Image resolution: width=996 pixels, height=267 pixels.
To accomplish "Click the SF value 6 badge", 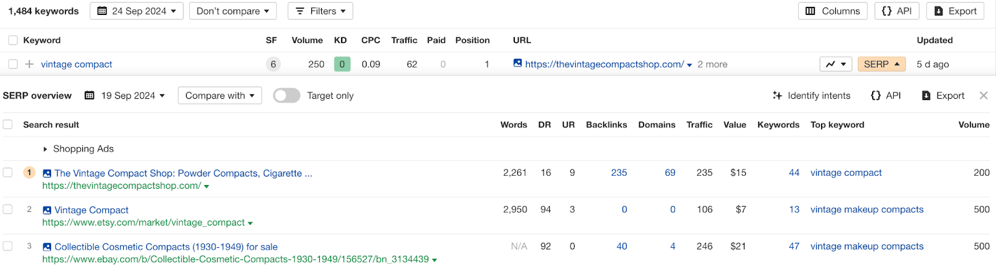I will [x=273, y=64].
